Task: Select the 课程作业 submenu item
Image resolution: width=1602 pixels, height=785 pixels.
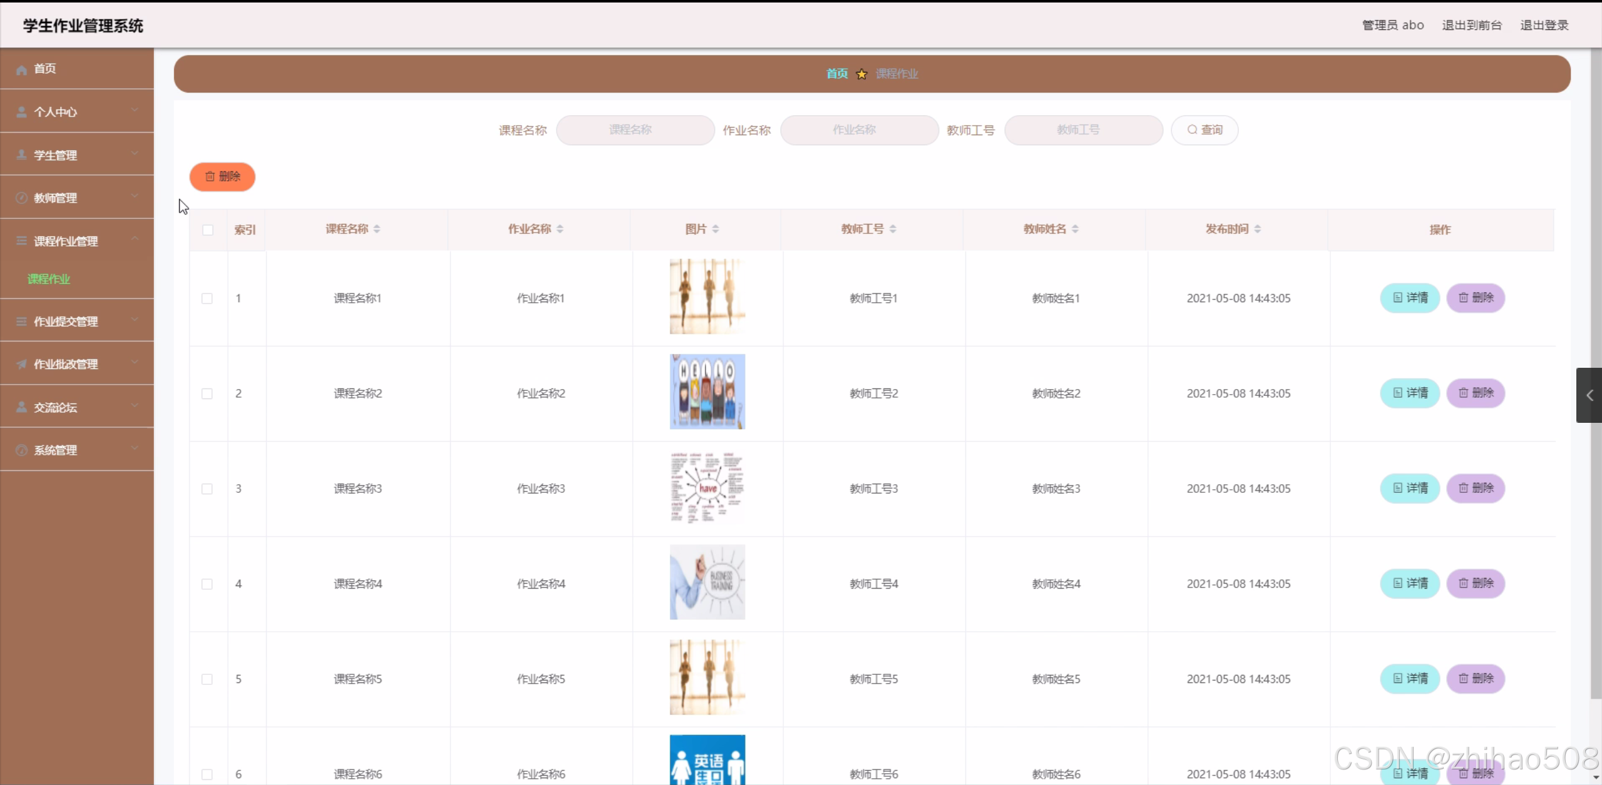Action: tap(49, 279)
